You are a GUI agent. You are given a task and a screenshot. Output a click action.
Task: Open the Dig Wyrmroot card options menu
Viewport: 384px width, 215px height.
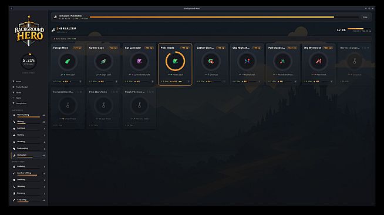pyautogui.click(x=331, y=82)
